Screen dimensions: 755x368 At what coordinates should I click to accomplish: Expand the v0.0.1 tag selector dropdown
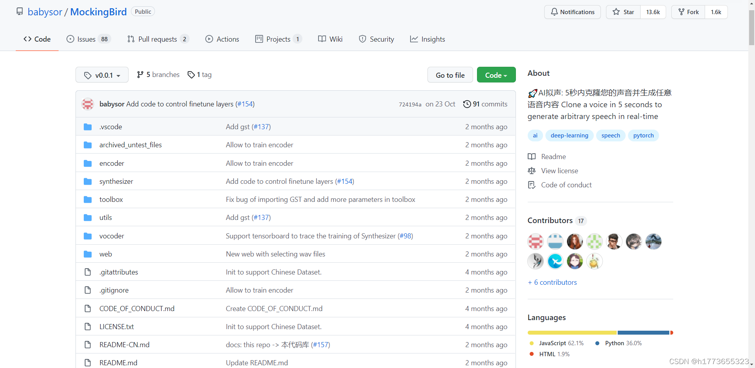click(x=102, y=75)
